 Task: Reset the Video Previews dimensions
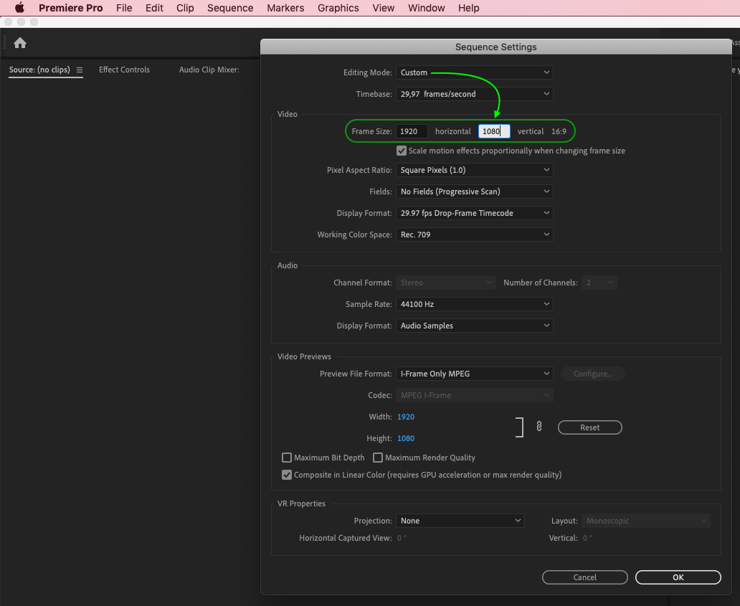click(x=589, y=427)
